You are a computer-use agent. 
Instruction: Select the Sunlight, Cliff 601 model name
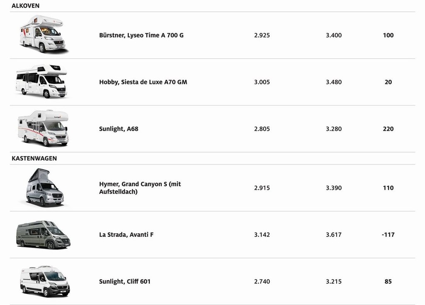[125, 282]
